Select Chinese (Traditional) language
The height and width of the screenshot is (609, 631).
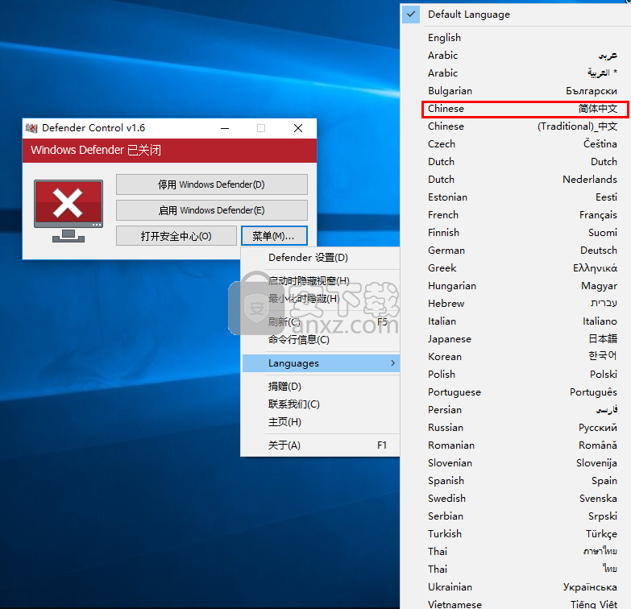[517, 126]
